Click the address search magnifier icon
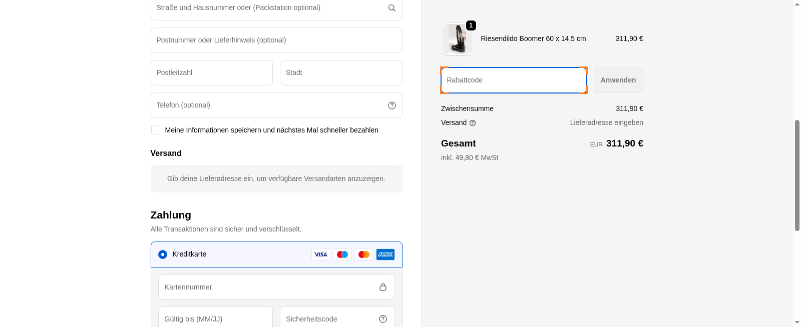This screenshot has width=801, height=327. pos(391,8)
